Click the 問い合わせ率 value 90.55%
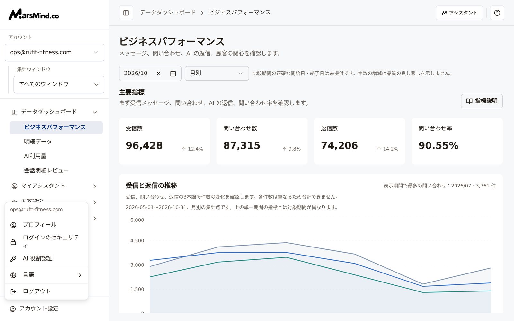Image resolution: width=514 pixels, height=321 pixels. coord(439,145)
